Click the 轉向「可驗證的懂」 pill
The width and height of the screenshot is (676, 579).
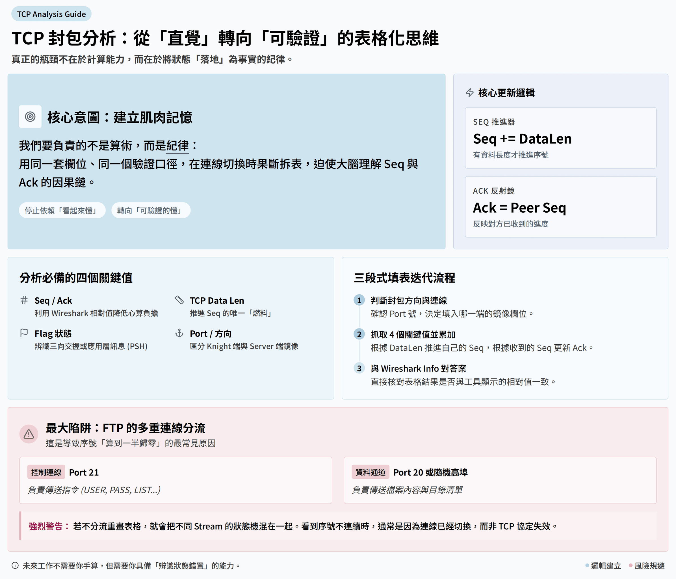pyautogui.click(x=151, y=211)
